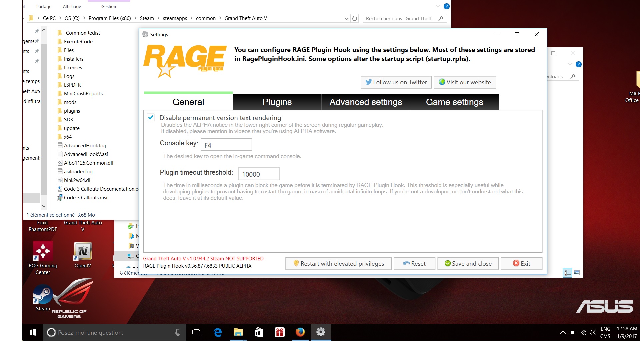Expand the address bar history dropdown
This screenshot has width=640, height=360.
point(346,19)
